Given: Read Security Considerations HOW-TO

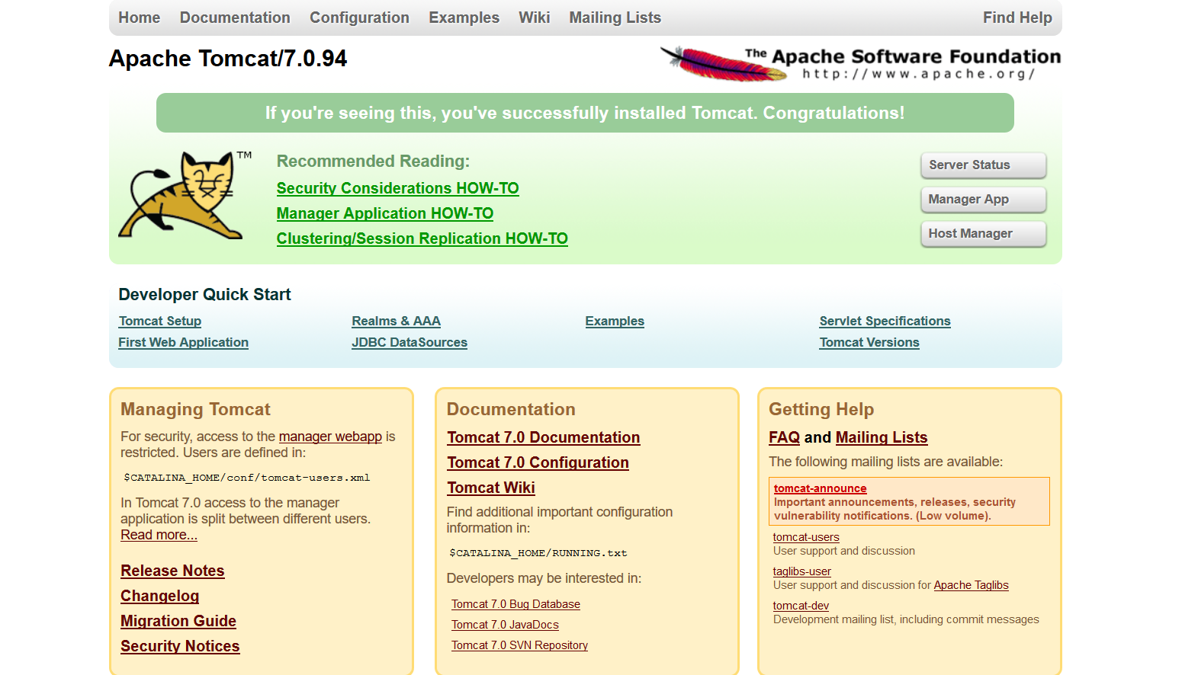Looking at the screenshot, I should coord(397,188).
